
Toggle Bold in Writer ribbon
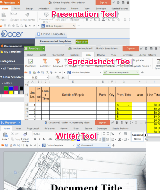pos(35,139)
